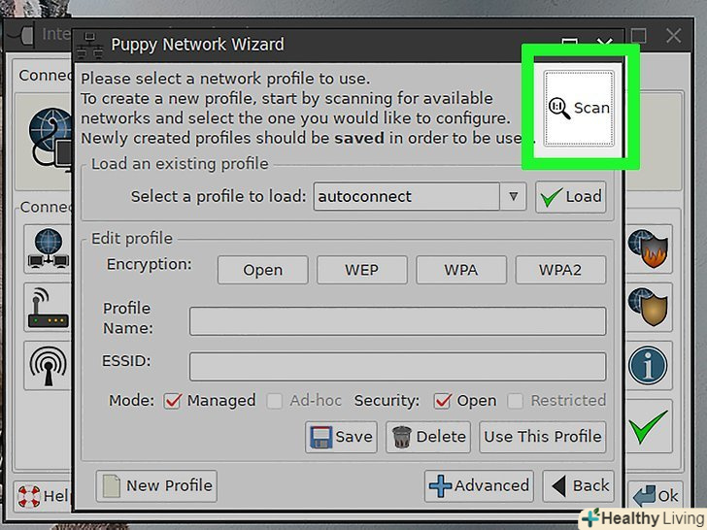Toggle the Managed mode checkbox
The height and width of the screenshot is (530, 707).
click(173, 401)
